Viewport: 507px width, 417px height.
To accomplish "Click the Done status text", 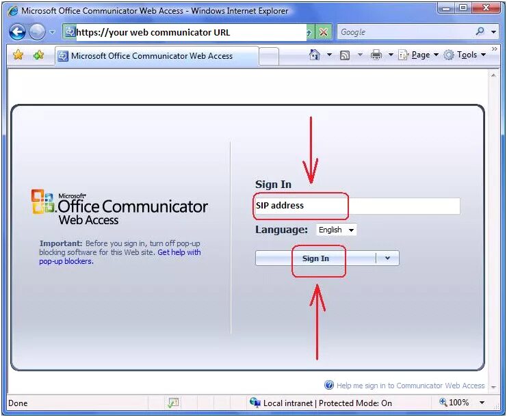I will click(18, 403).
